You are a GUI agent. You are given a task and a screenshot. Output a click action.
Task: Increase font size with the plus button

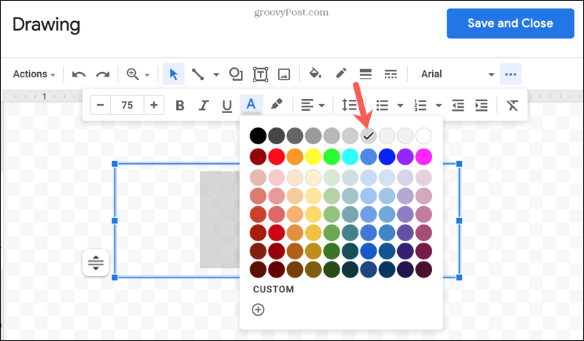pos(154,105)
